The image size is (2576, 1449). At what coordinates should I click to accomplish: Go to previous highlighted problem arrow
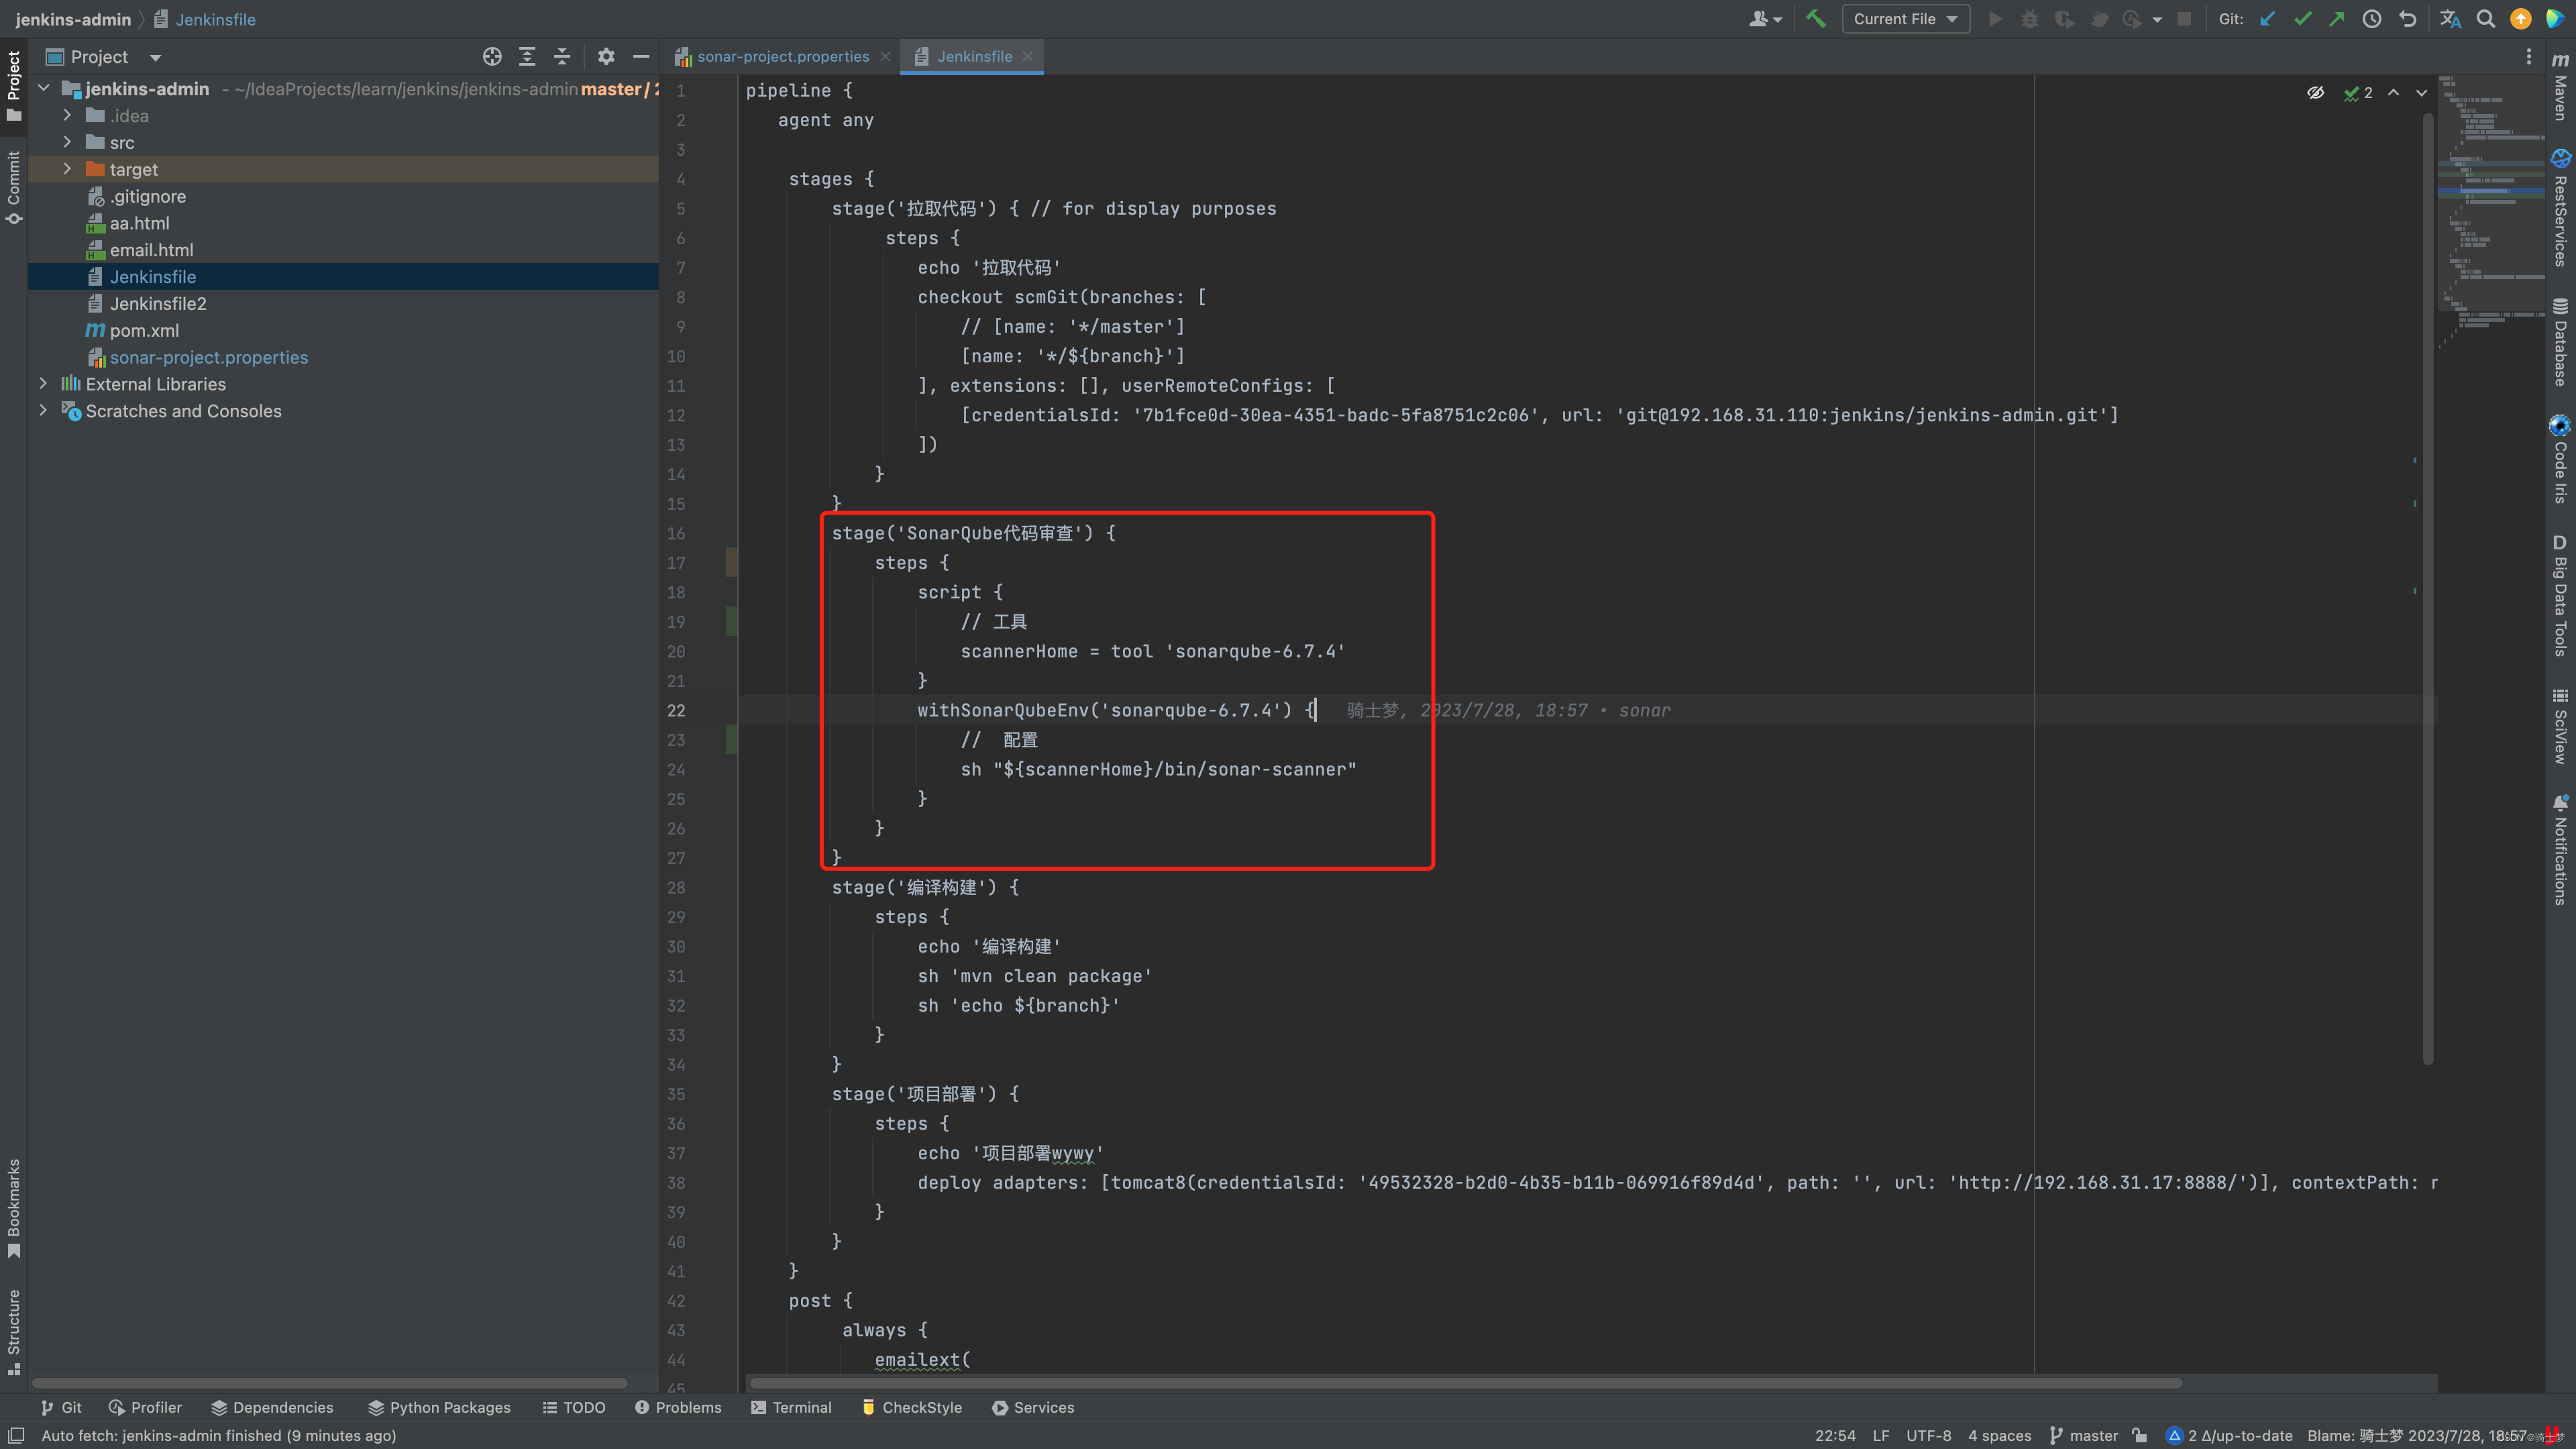click(2393, 93)
